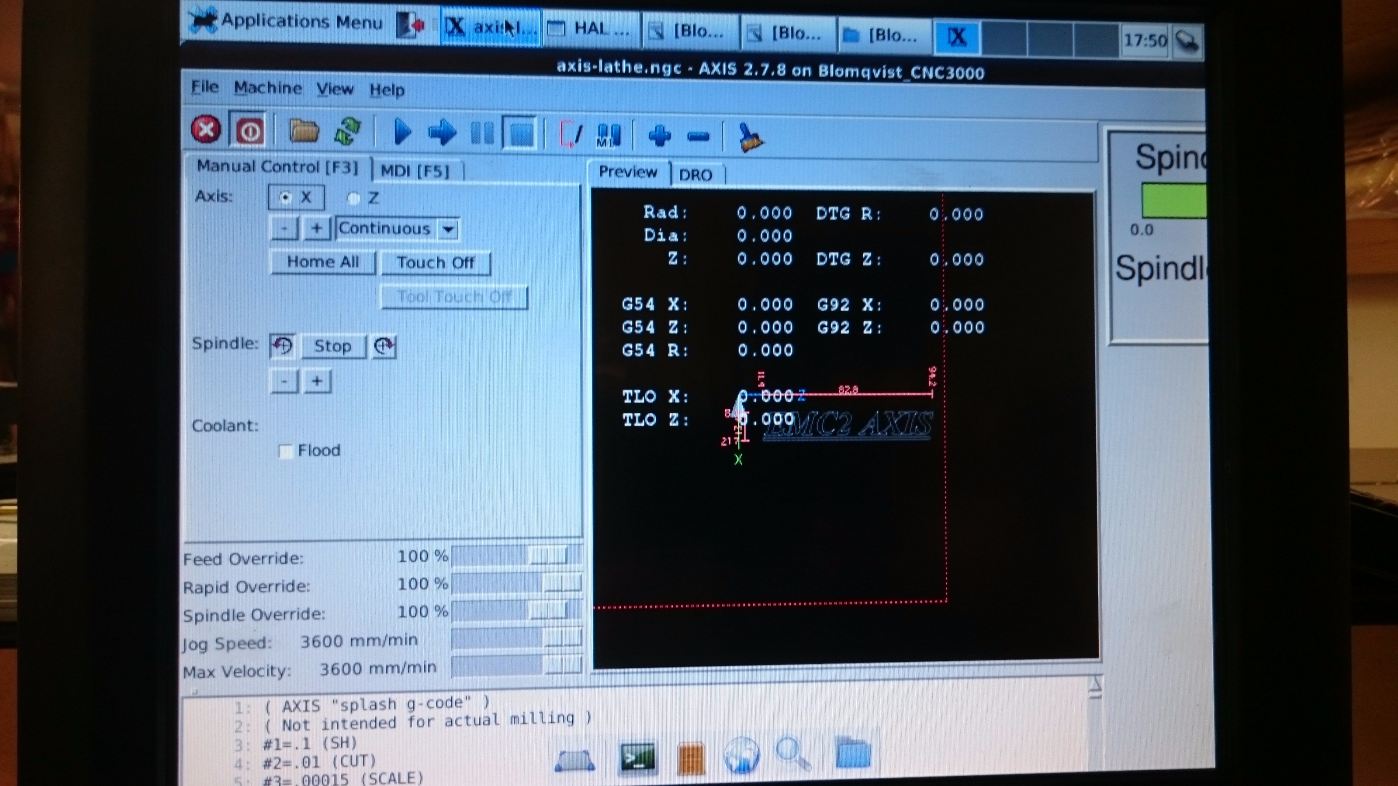Jog axis positive with plus button

point(317,228)
